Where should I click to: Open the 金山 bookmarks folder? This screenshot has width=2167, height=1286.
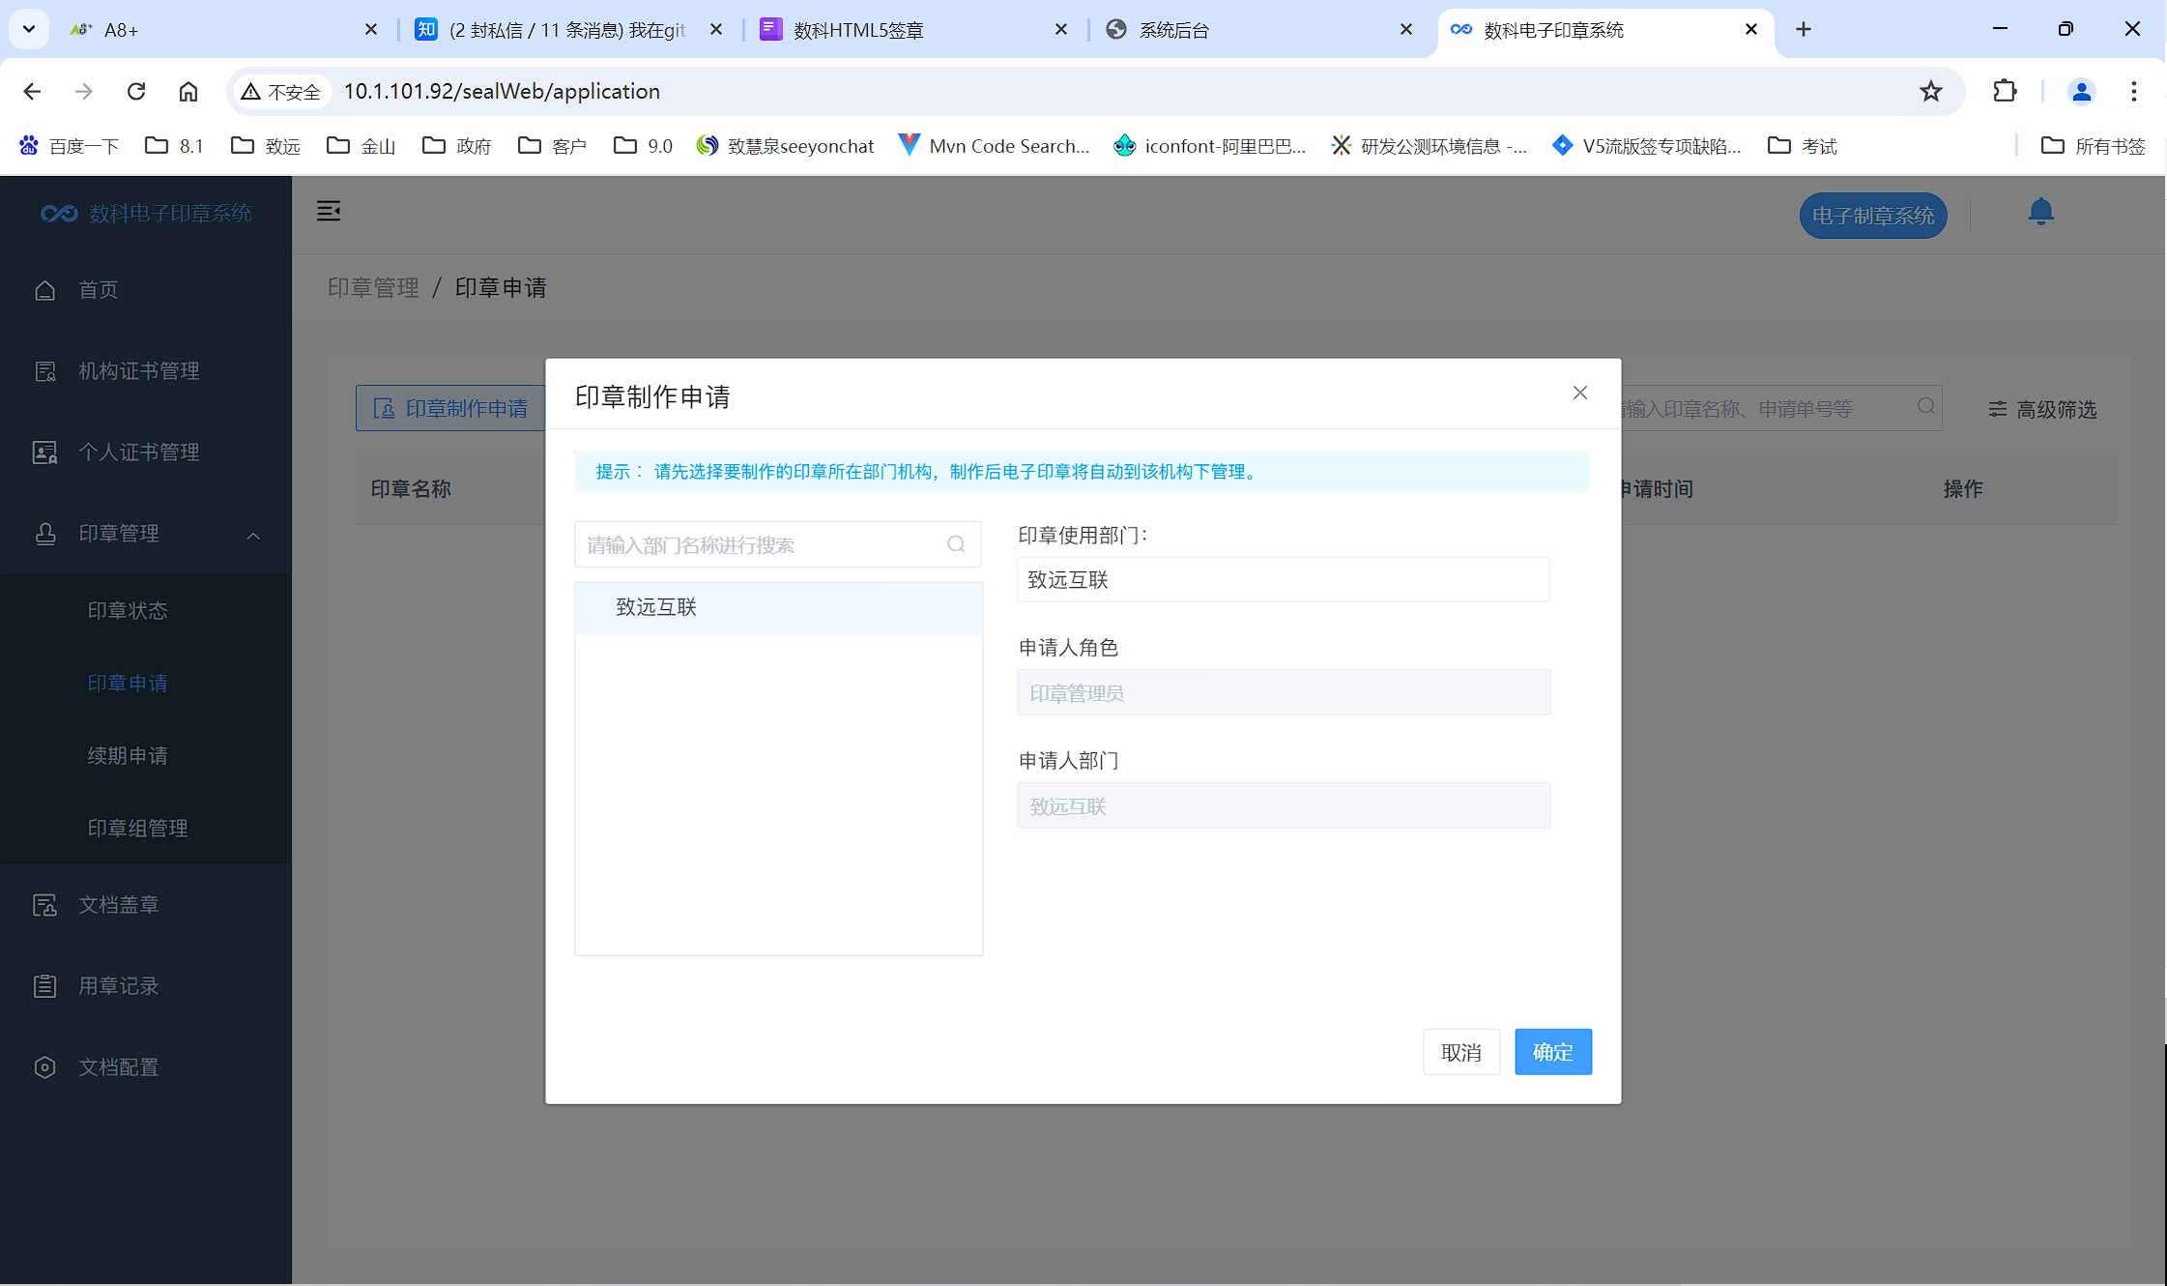(x=361, y=146)
